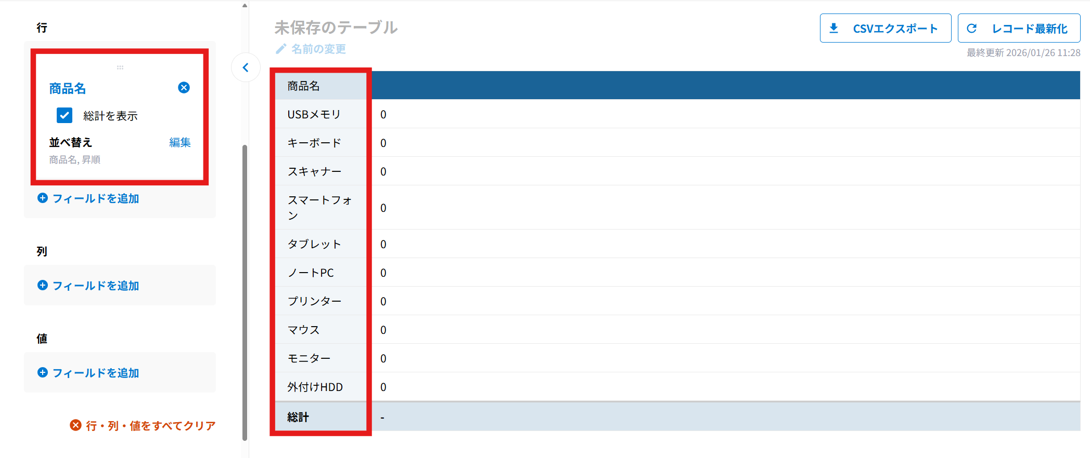
Task: Click the pencil icon beside 名前の変更
Action: [281, 49]
